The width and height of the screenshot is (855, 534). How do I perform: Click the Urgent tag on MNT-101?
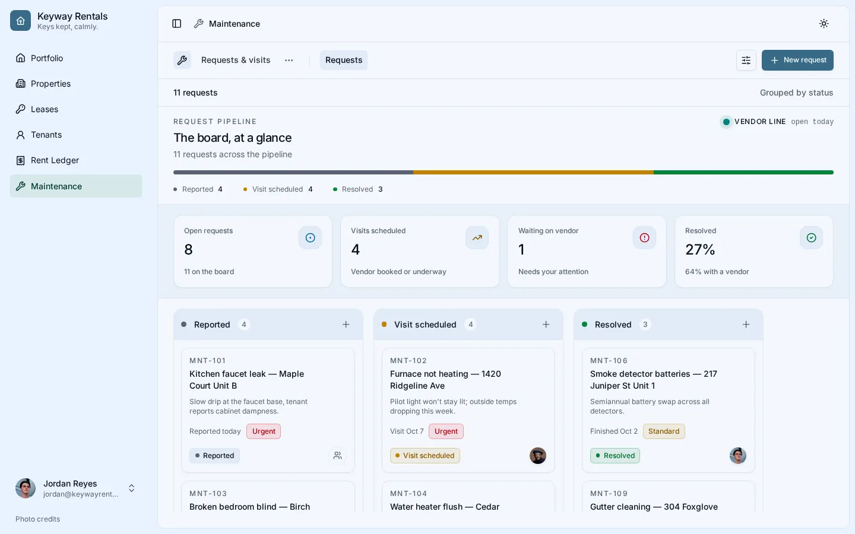pos(264,431)
